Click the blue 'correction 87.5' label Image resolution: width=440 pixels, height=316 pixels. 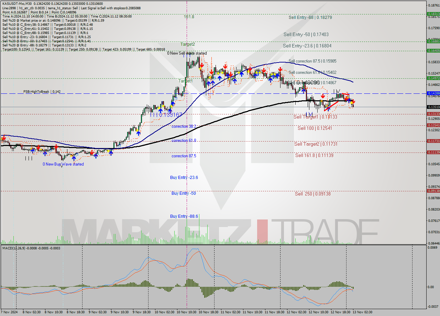(x=184, y=156)
